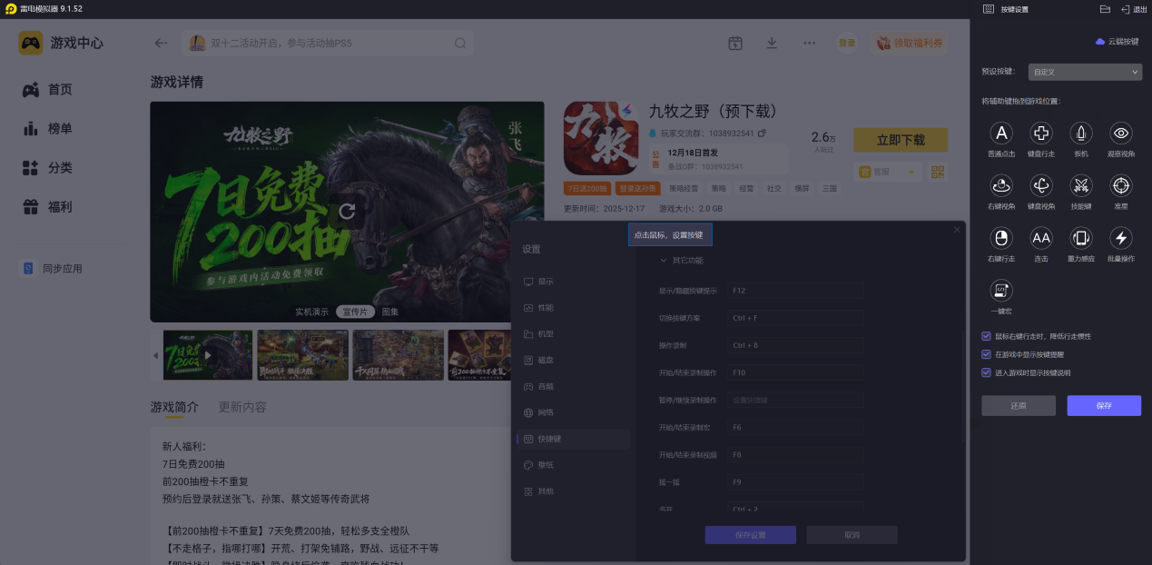Viewport: 1152px width, 565px height.
Task: Click the search magnifier in Game Center
Action: pyautogui.click(x=460, y=43)
